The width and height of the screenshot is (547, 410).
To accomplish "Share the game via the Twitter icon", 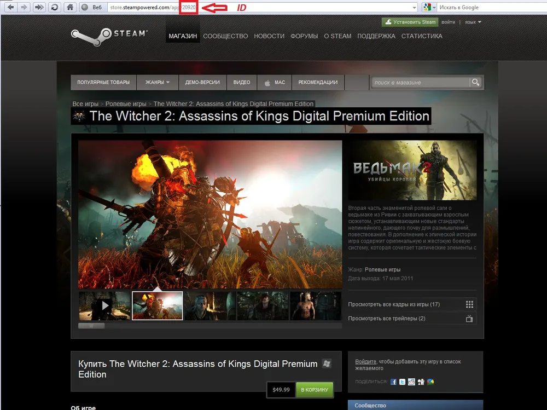I will (x=403, y=382).
